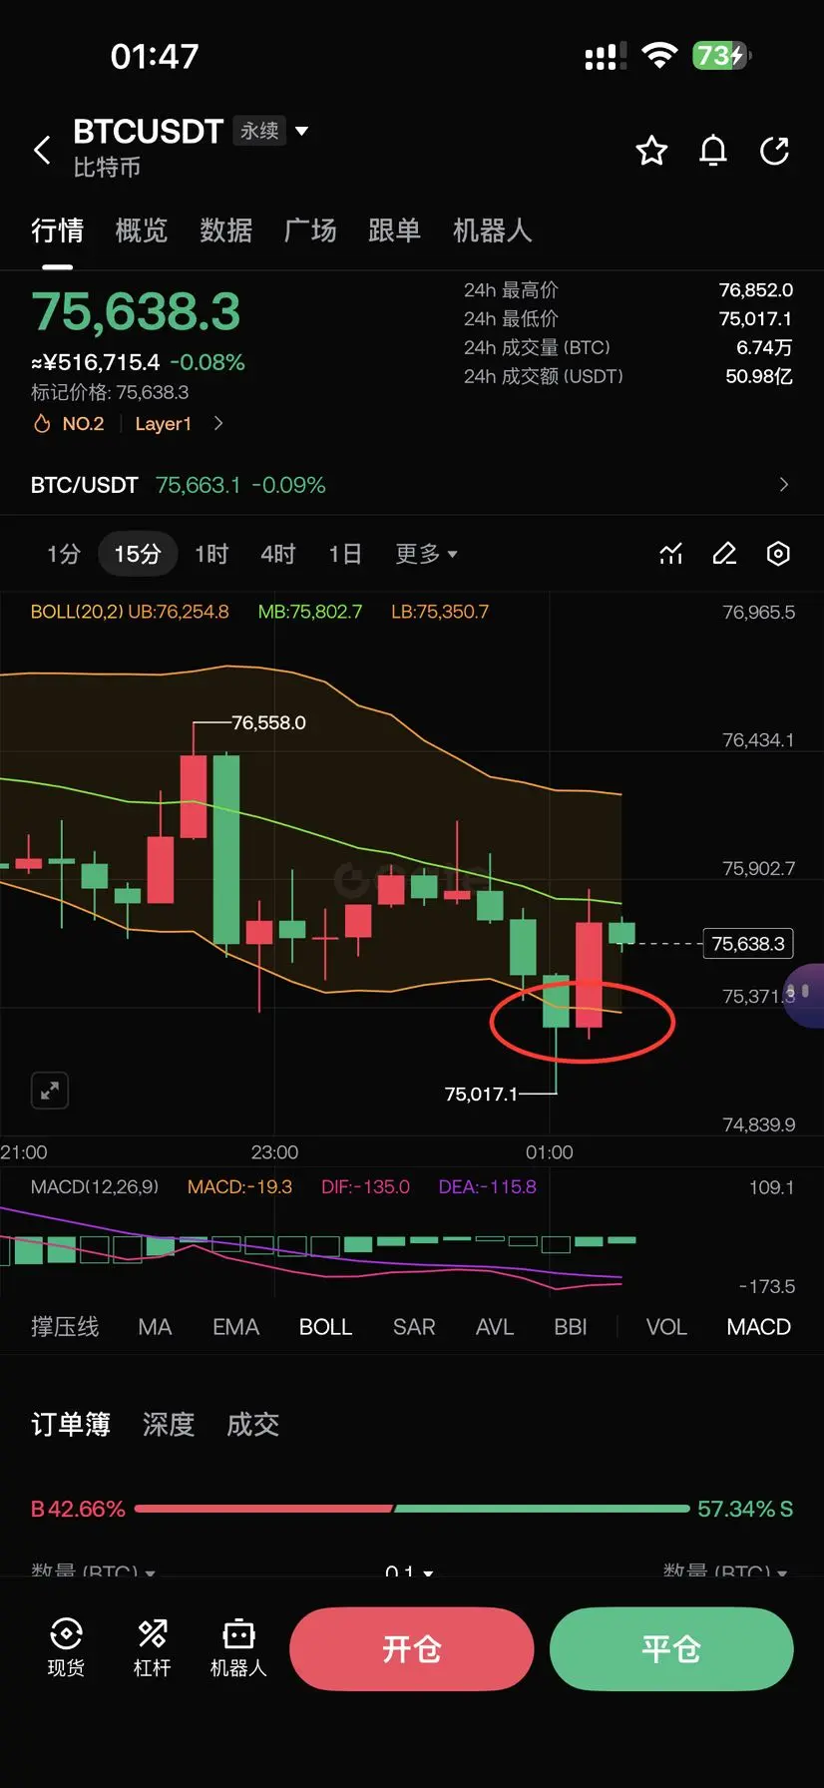Tap the share icon in header
Viewport: 824px width, 1788px height.
(774, 151)
